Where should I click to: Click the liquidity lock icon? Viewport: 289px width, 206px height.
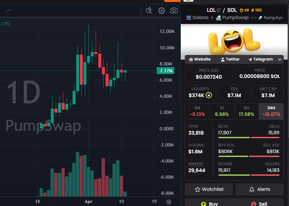[209, 95]
